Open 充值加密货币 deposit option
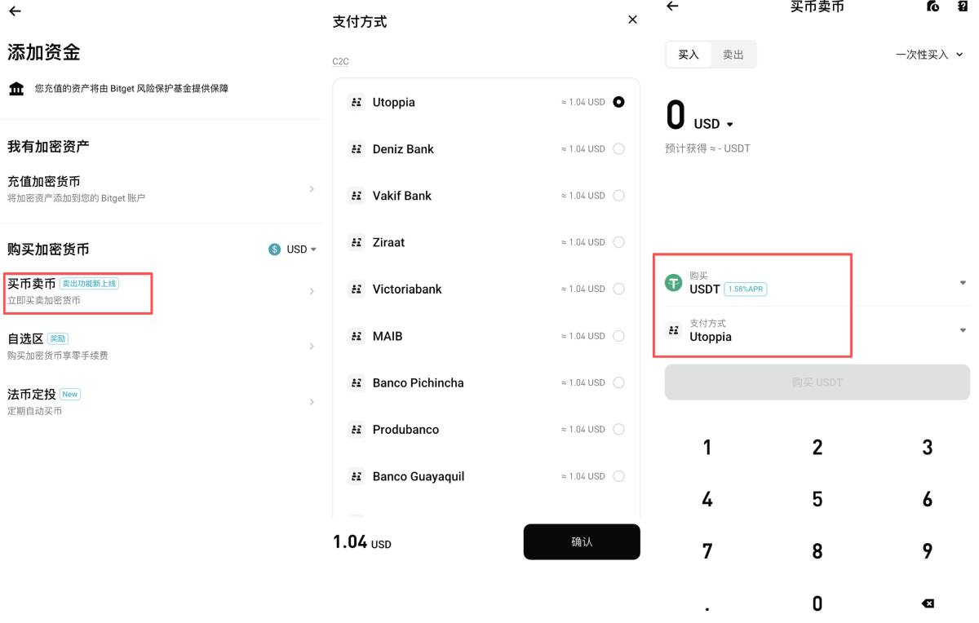Viewport: 979px width, 623px height. [163, 188]
